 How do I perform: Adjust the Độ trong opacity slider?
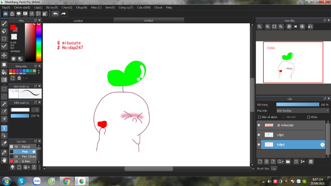[298, 105]
